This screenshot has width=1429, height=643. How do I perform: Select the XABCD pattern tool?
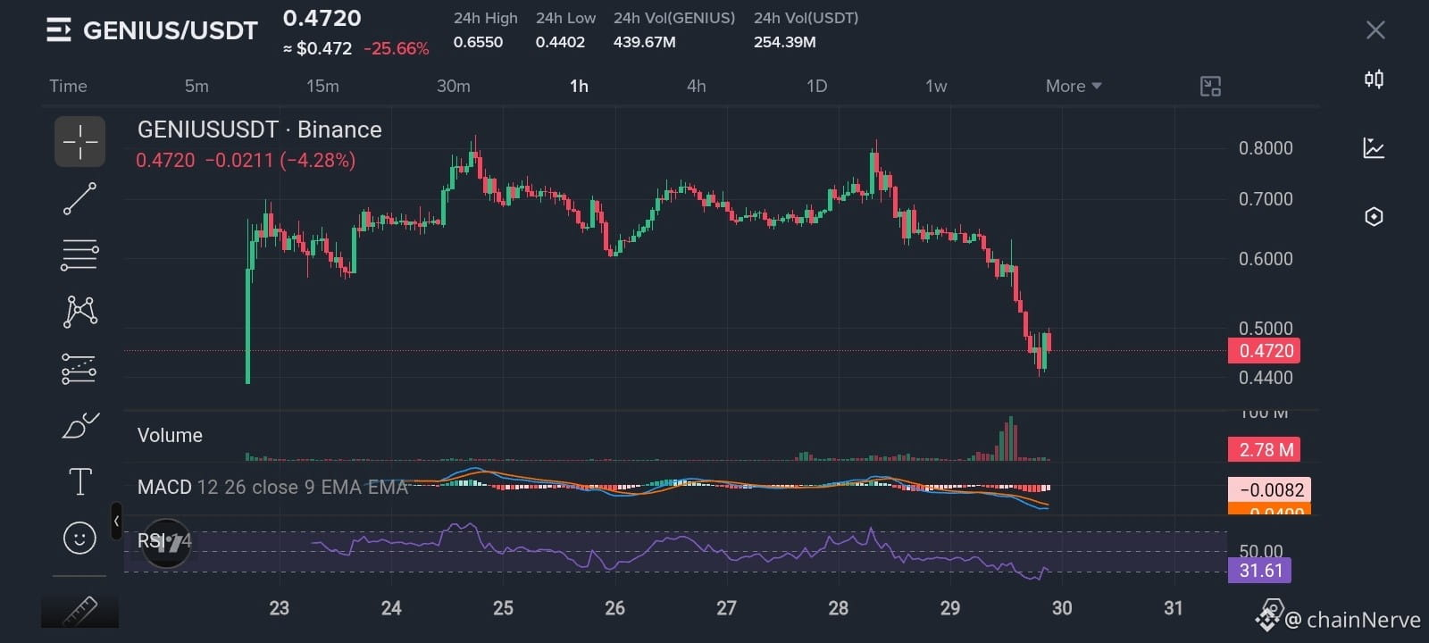click(79, 312)
